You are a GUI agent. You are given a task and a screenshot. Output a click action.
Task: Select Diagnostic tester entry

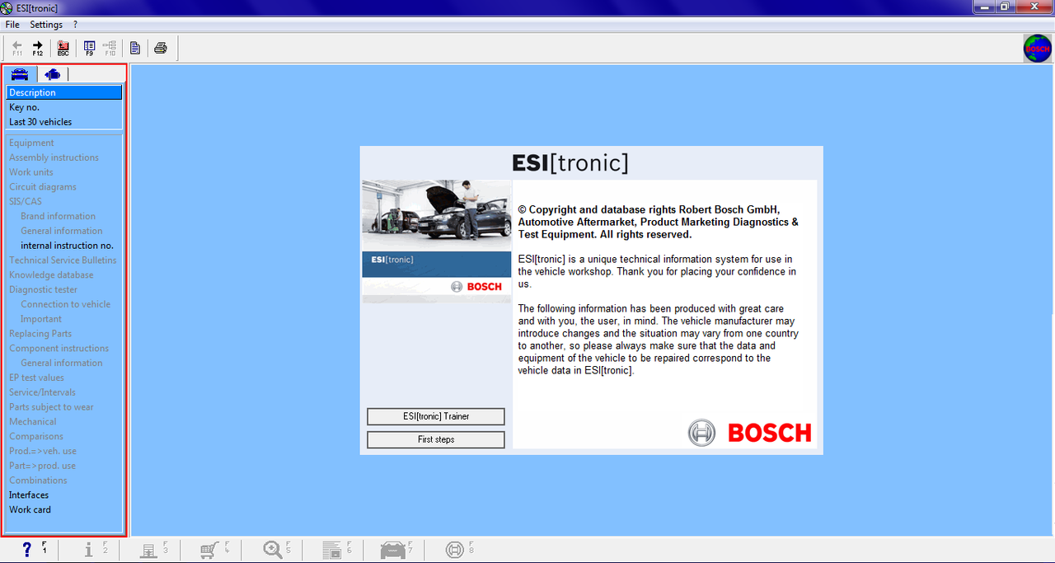tap(43, 289)
